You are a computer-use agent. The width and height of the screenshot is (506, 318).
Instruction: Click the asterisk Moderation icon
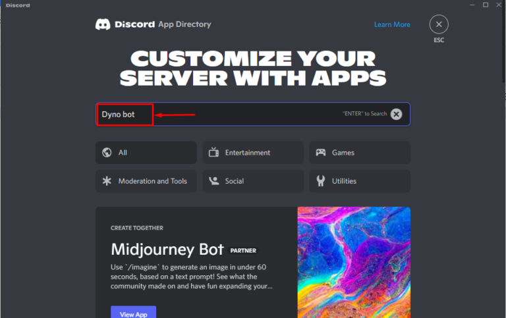pos(107,181)
